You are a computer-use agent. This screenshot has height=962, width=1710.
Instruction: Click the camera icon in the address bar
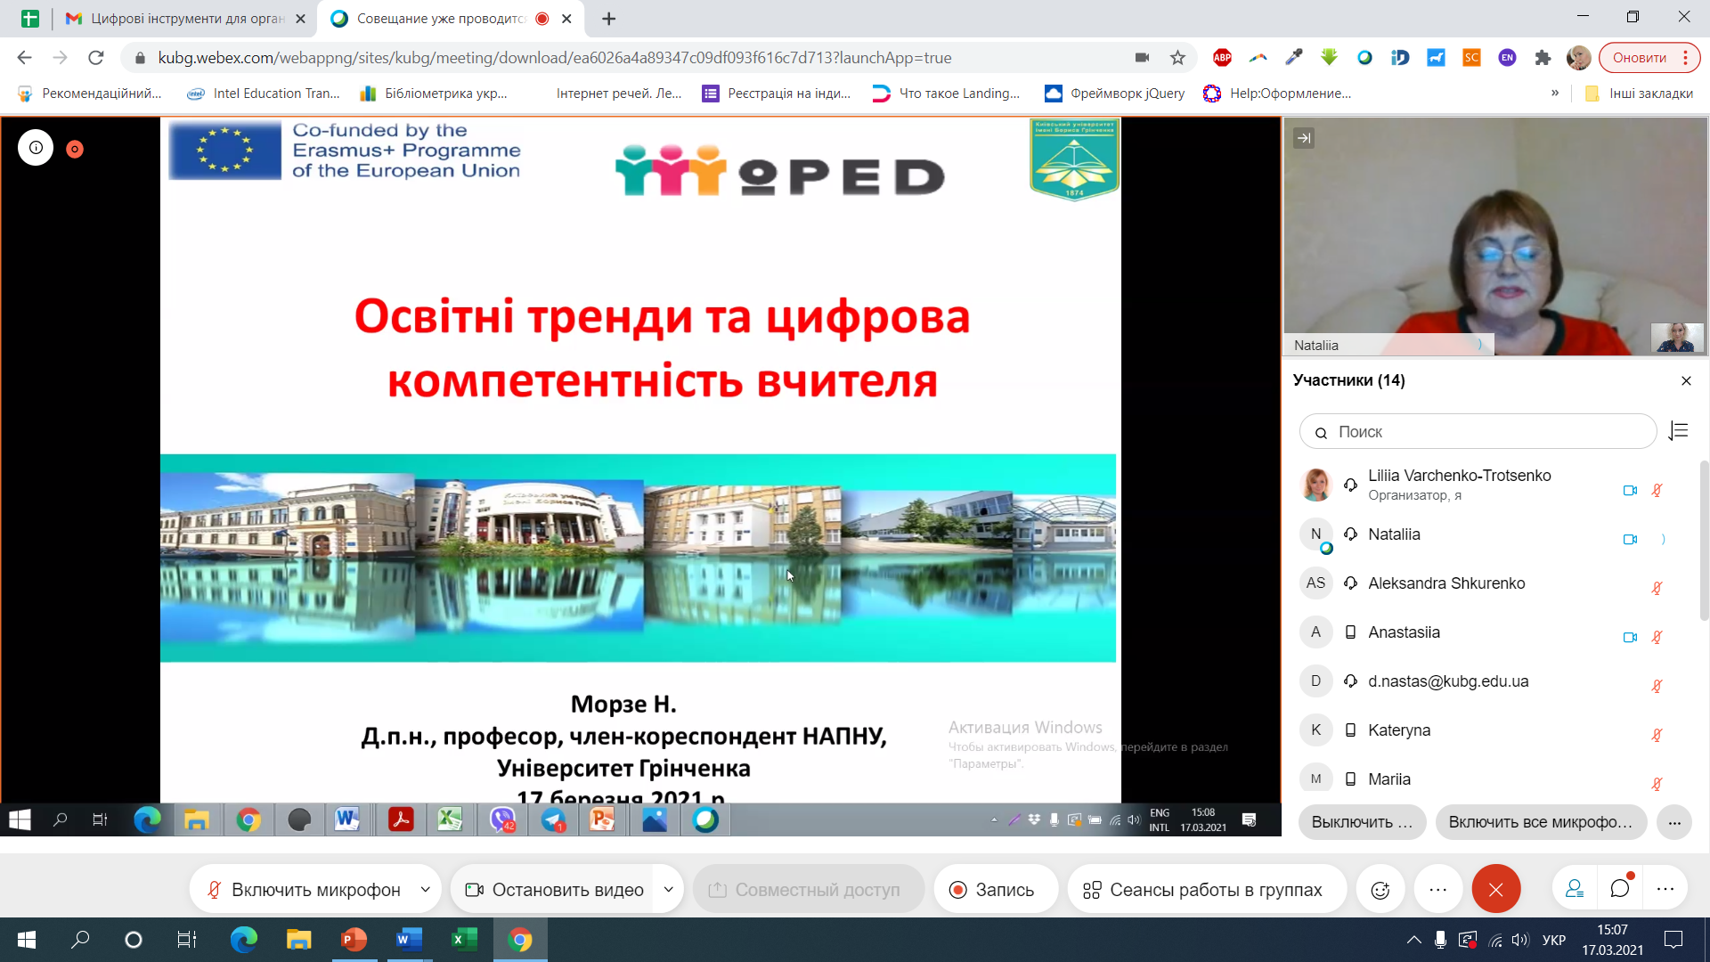[1143, 58]
